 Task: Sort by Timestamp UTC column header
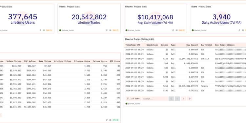tap(133, 45)
